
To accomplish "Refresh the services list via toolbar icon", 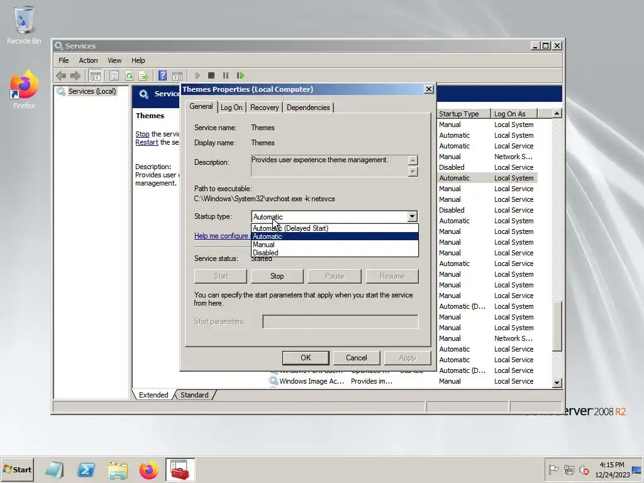I will pos(130,75).
